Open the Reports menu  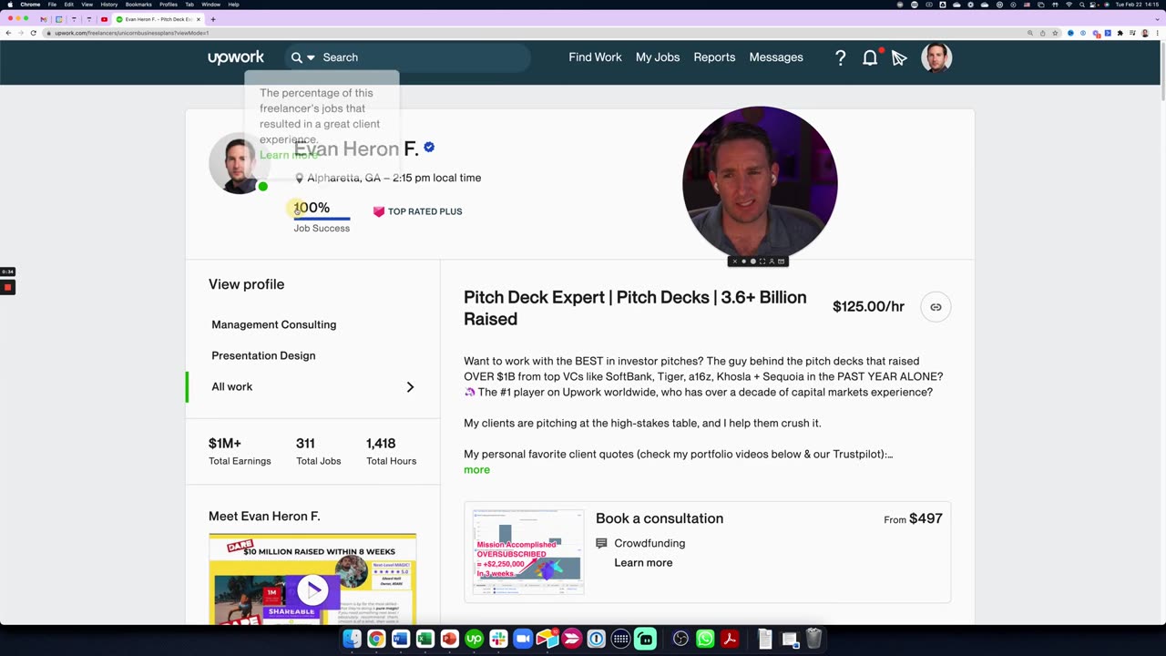(714, 57)
